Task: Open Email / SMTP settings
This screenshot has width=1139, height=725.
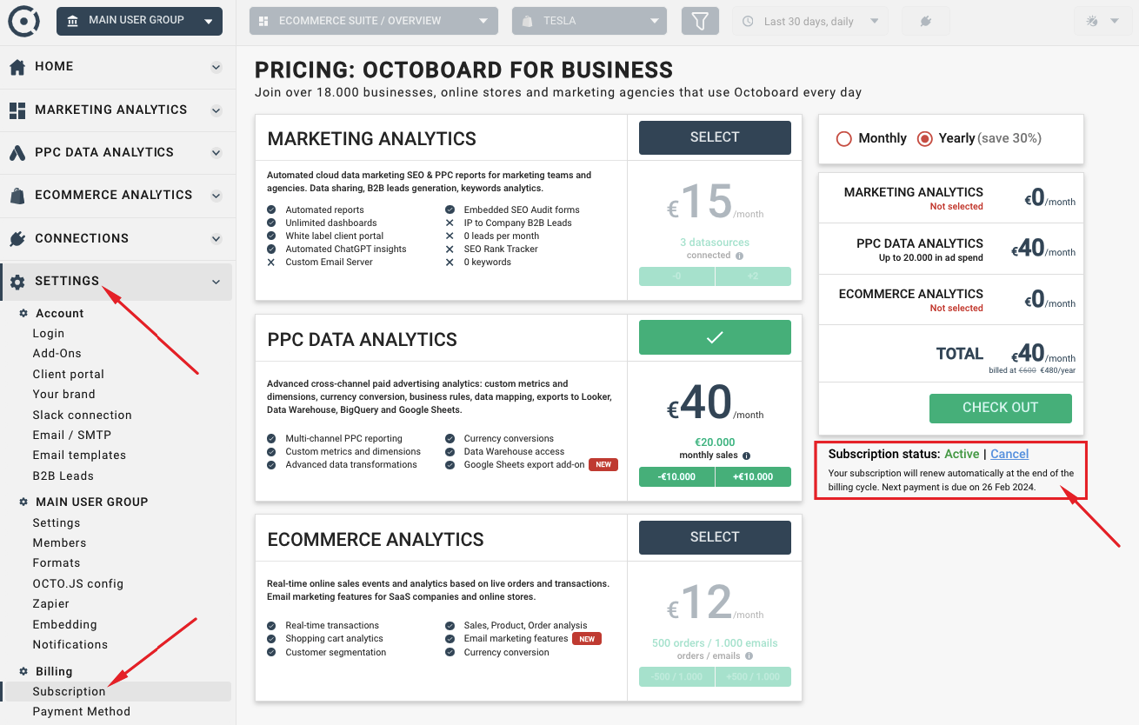Action: click(72, 435)
